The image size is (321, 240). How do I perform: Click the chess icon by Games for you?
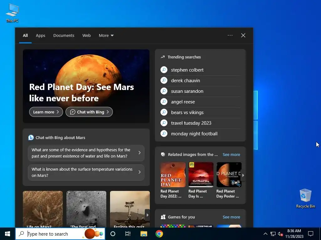pyautogui.click(x=163, y=217)
